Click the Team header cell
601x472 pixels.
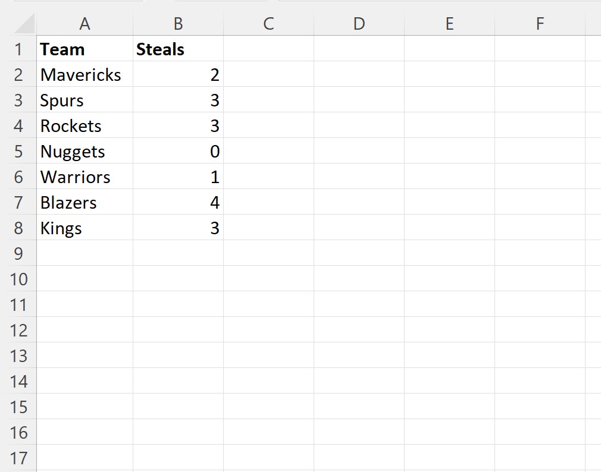coord(84,49)
